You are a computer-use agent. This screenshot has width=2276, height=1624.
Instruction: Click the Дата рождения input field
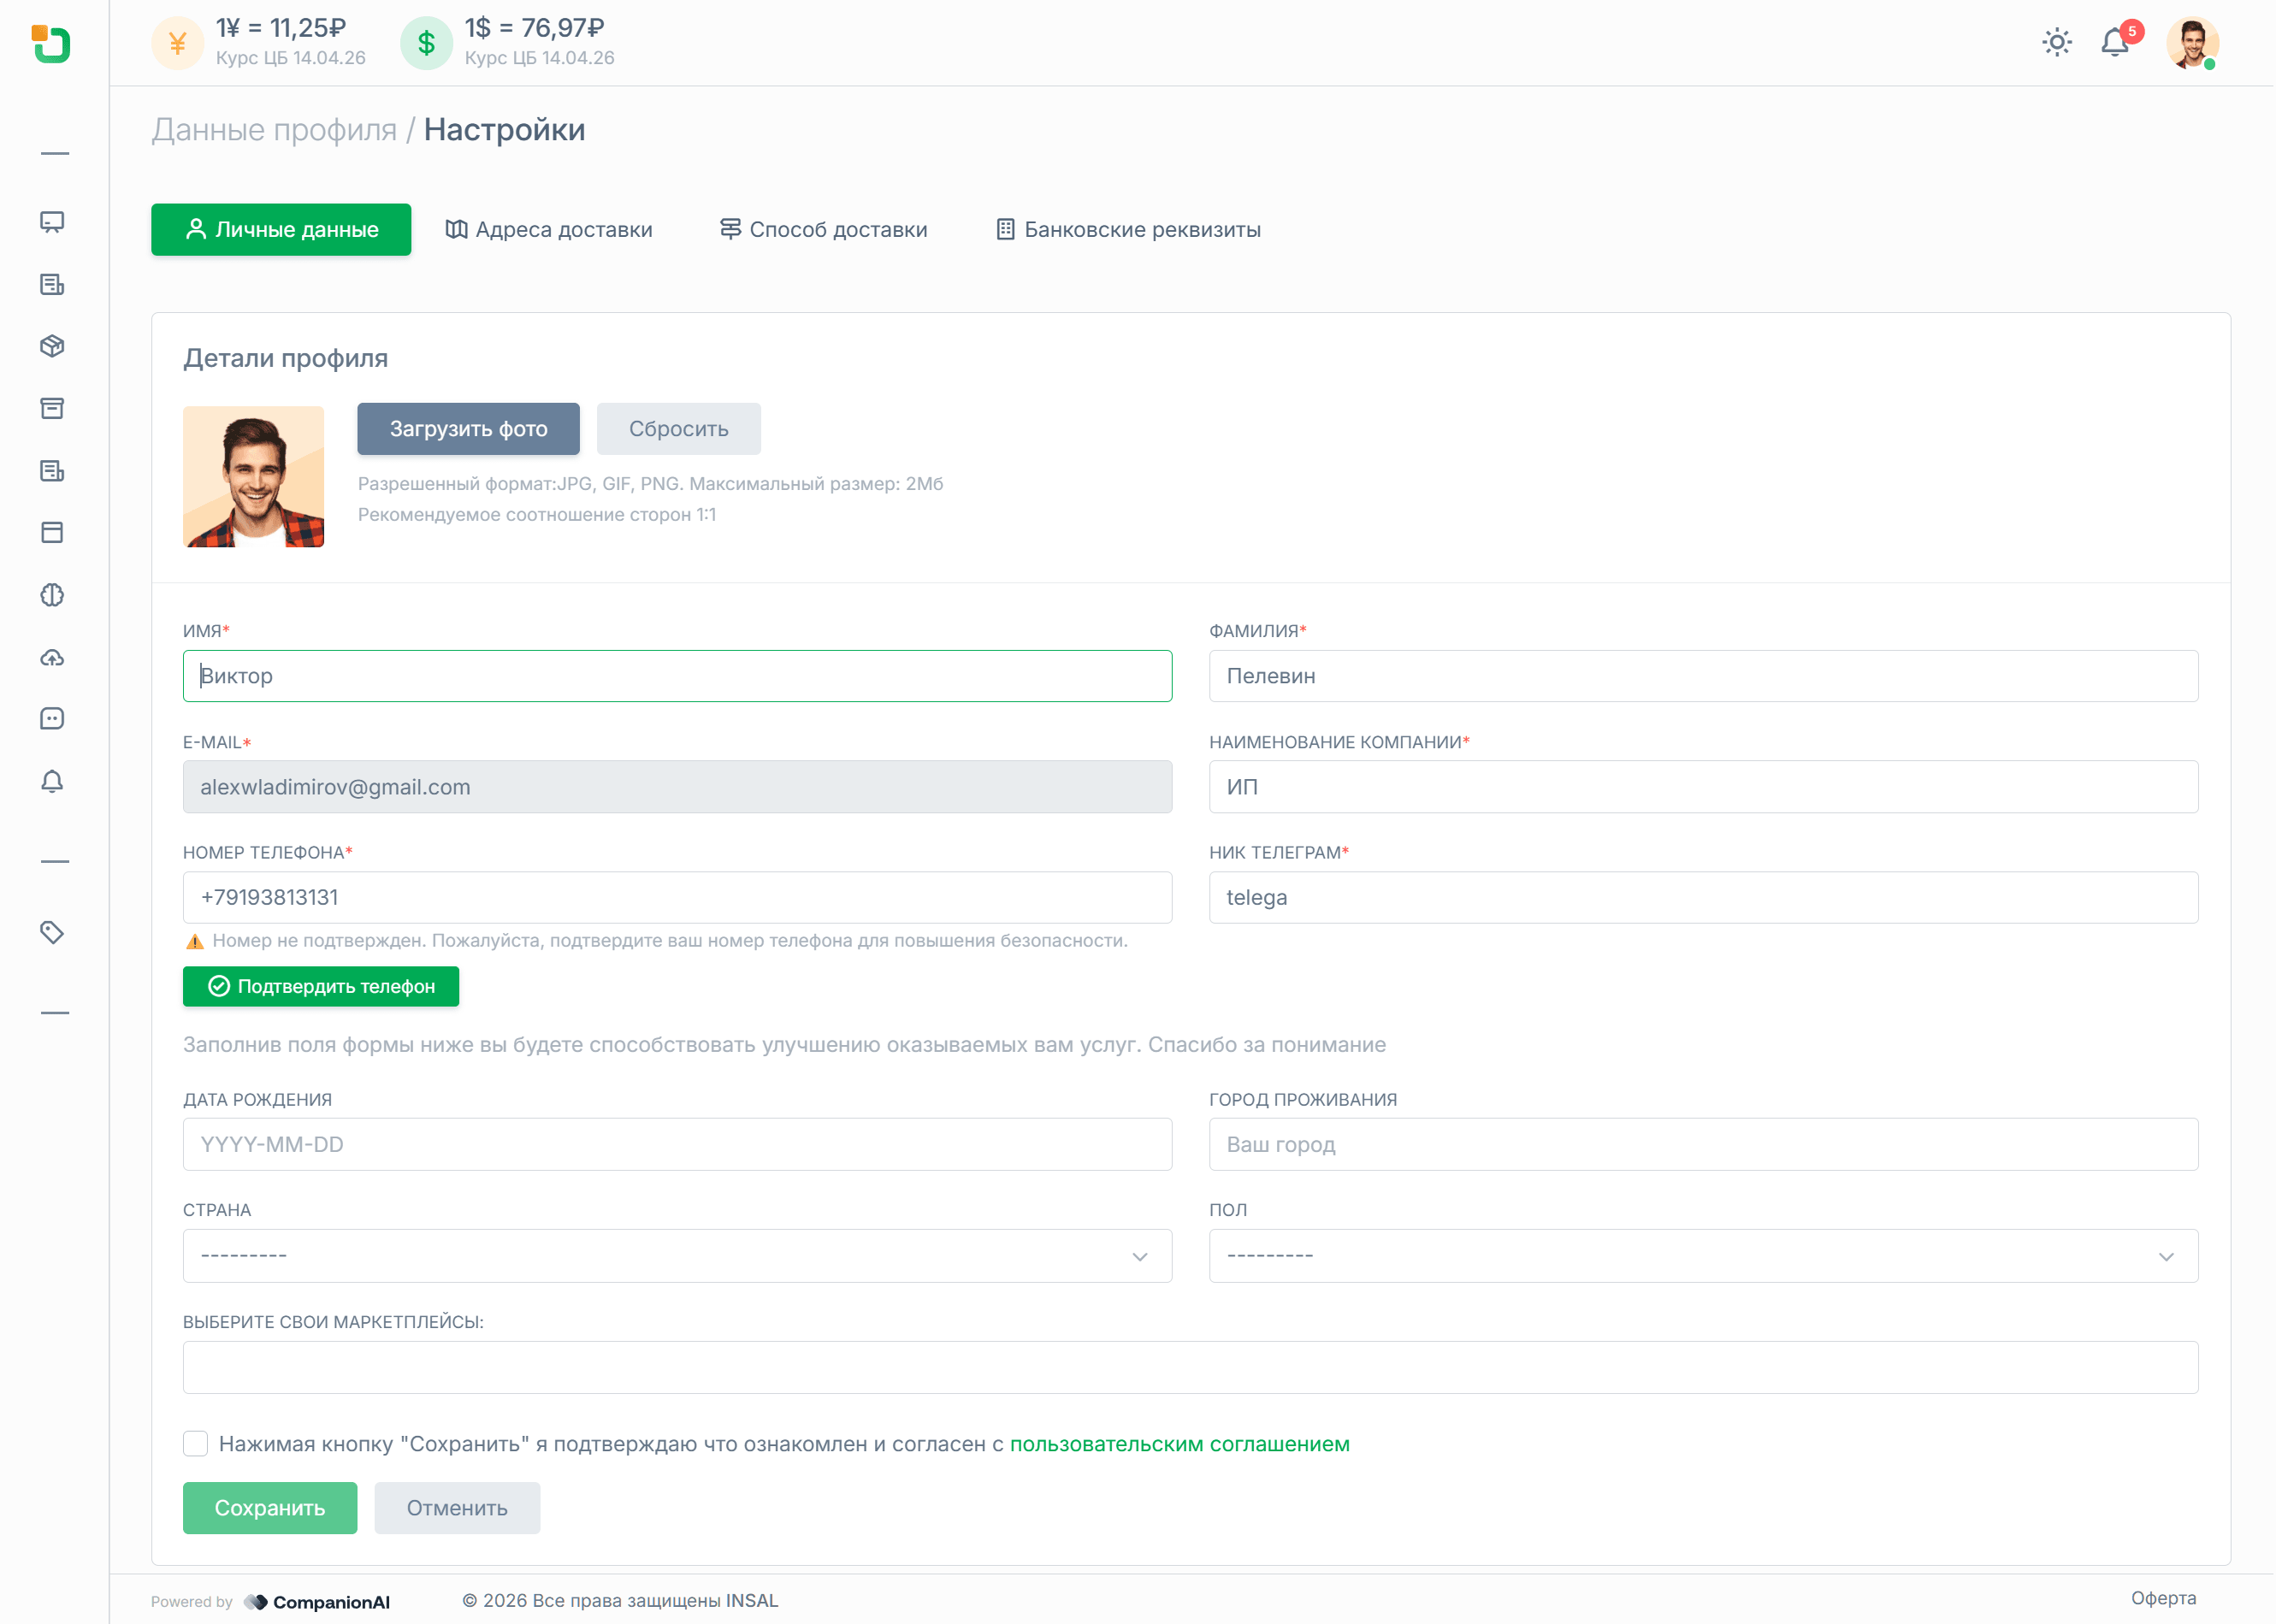pyautogui.click(x=677, y=1145)
